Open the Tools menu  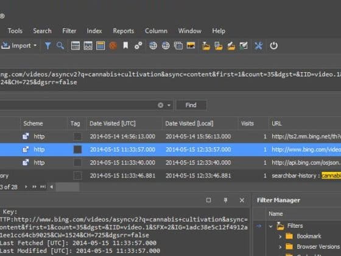(15, 31)
